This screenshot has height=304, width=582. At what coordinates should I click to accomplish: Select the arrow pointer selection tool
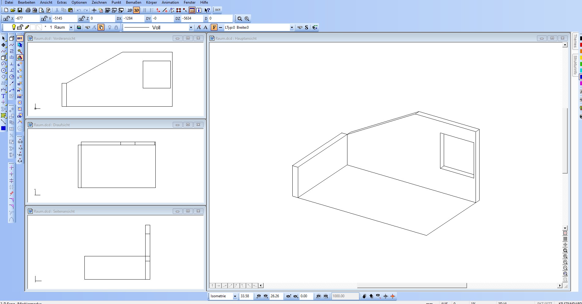(4, 38)
